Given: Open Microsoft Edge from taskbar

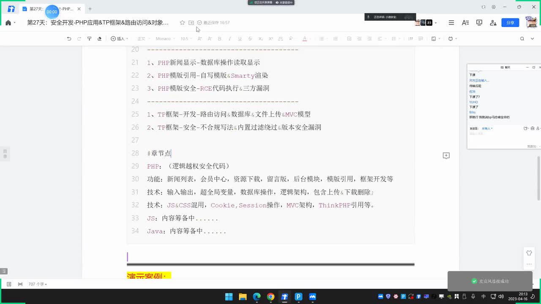Looking at the screenshot, I should click(x=257, y=296).
